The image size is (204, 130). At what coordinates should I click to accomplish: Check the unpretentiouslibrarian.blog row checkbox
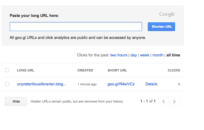7,84
